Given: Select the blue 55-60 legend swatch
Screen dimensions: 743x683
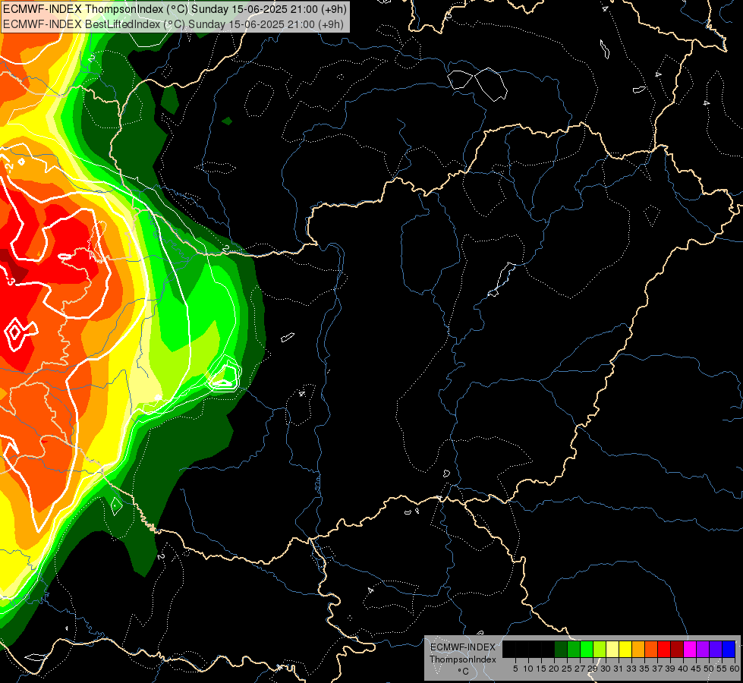Looking at the screenshot, I should coord(729,649).
